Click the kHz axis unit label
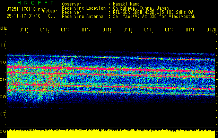 click(3, 28)
